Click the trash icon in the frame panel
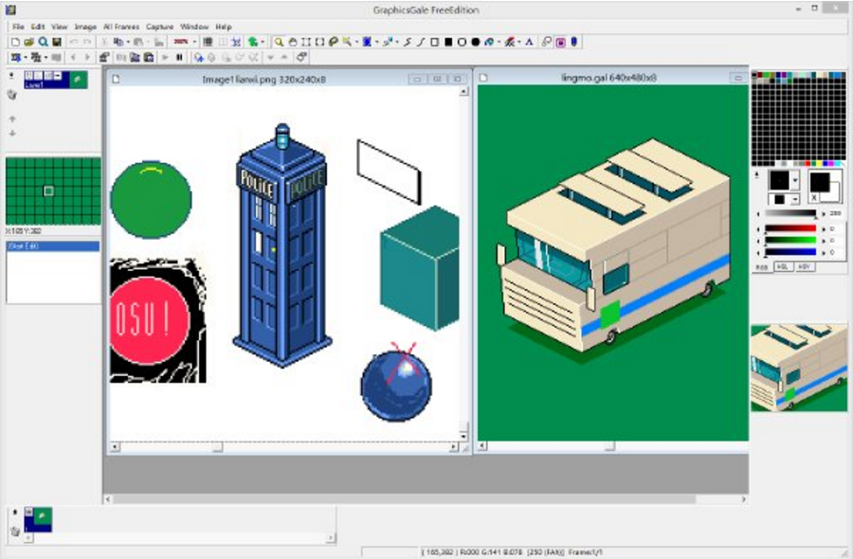The height and width of the screenshot is (559, 853). pyautogui.click(x=14, y=532)
